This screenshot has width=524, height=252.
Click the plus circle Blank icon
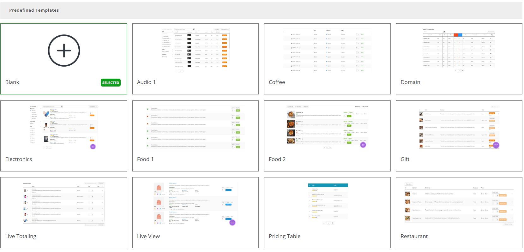click(x=64, y=51)
